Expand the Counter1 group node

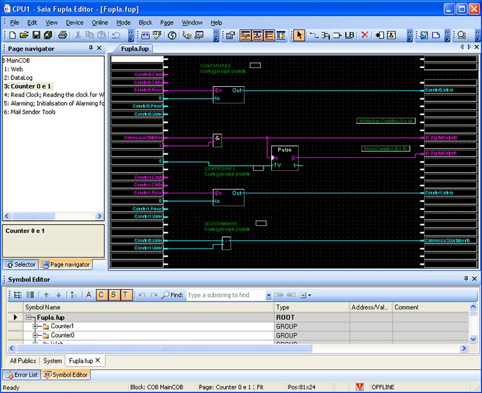35,326
